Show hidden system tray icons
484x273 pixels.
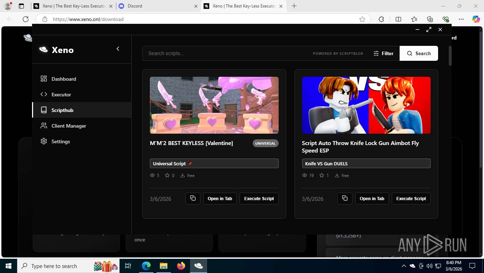coord(404,266)
